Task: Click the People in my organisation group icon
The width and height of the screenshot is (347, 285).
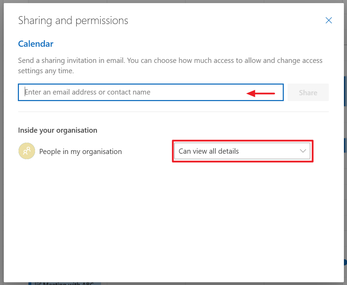Action: pyautogui.click(x=27, y=151)
